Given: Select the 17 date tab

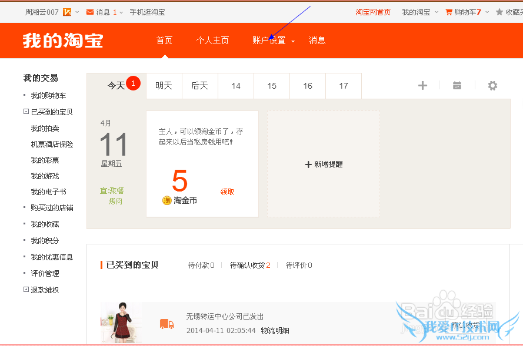Looking at the screenshot, I should point(344,86).
